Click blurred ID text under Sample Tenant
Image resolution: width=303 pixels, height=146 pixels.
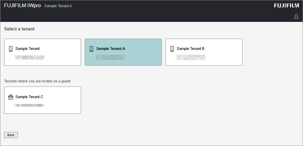click(x=30, y=57)
